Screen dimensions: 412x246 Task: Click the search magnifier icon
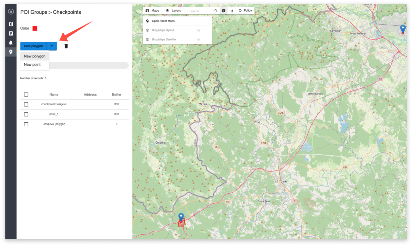[x=216, y=11]
